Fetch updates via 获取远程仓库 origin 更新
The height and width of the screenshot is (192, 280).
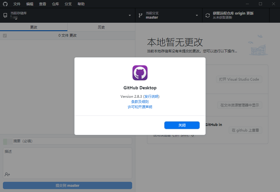tap(236, 15)
